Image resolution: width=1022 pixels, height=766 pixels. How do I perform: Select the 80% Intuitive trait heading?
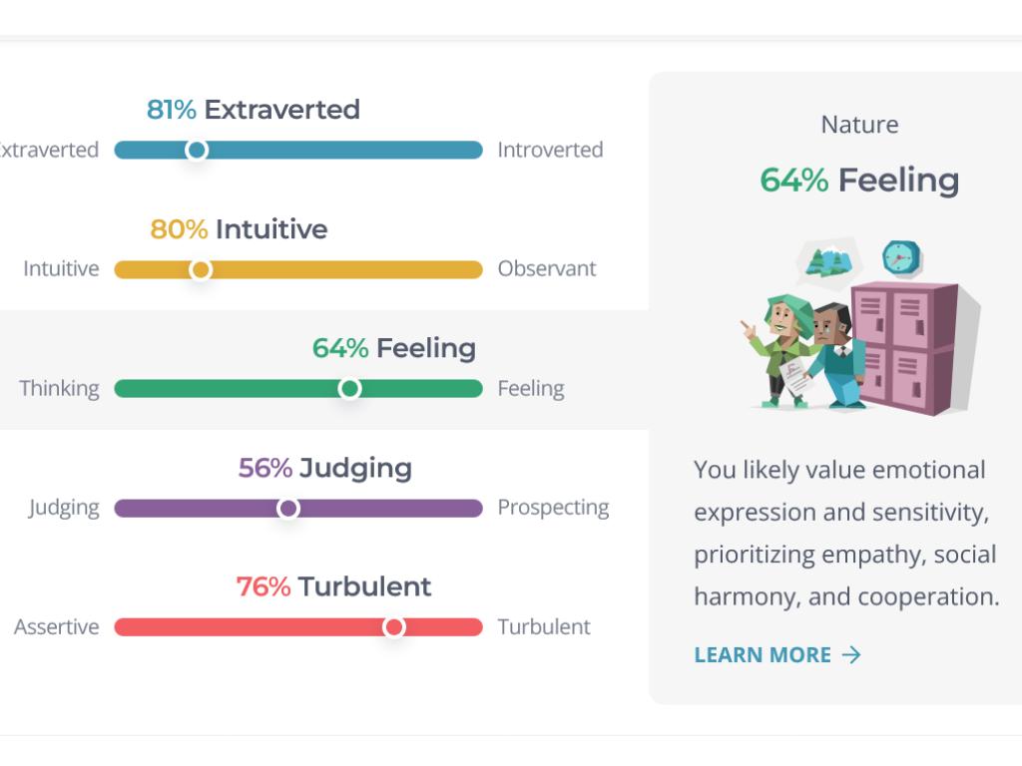(239, 229)
